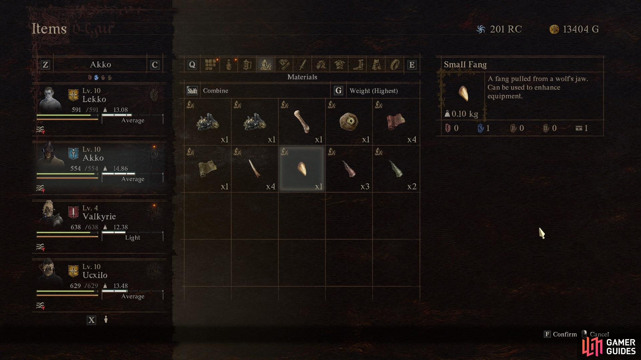641x360 pixels.
Task: Cycle to previous character with Z button
Action: [x=45, y=65]
